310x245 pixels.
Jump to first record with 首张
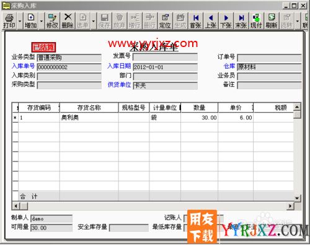pyautogui.click(x=195, y=21)
